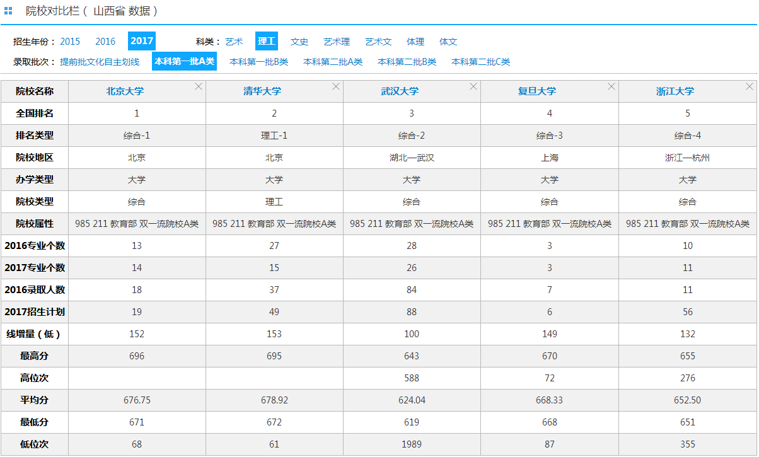The height and width of the screenshot is (457, 759).
Task: Remove 浙江大学 column with its X icon
Action: pos(749,86)
